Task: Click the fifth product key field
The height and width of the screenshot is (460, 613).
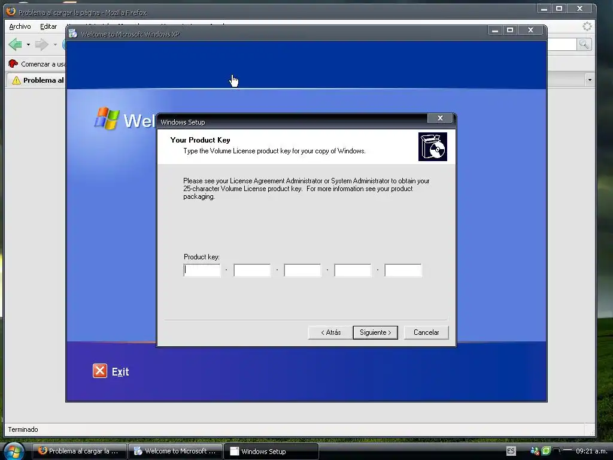Action: click(403, 270)
